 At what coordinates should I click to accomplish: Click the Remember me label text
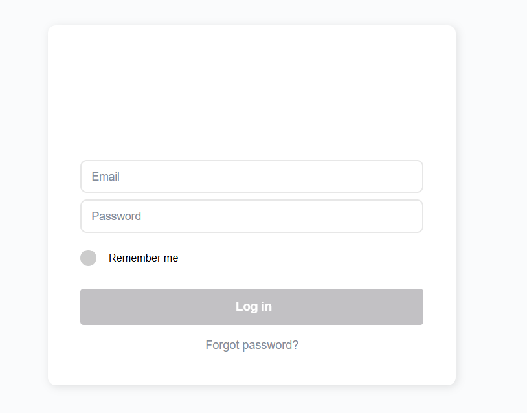click(x=143, y=258)
